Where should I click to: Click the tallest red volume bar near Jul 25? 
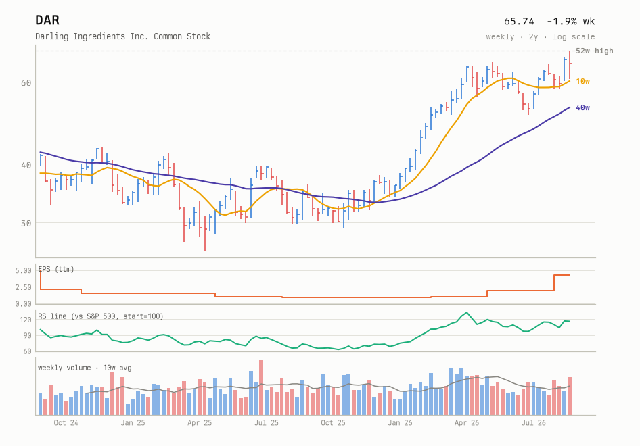click(261, 388)
